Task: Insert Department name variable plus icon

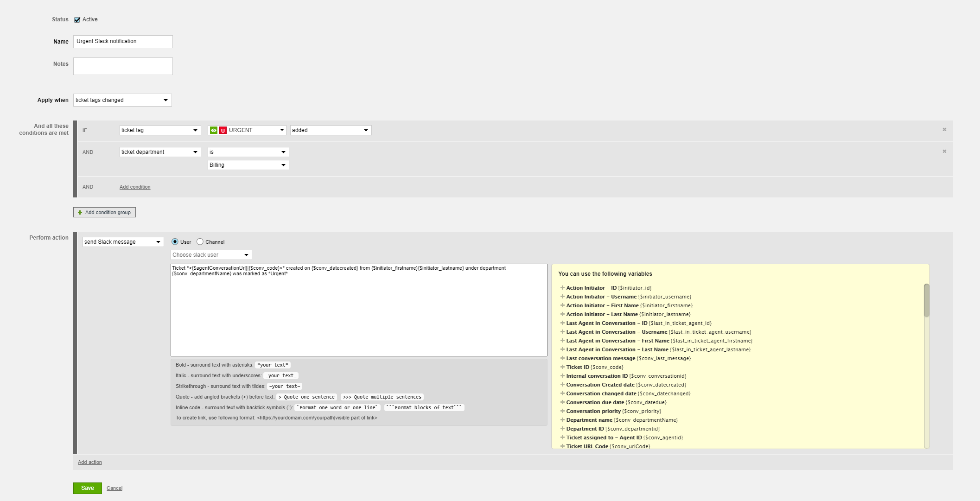Action: click(562, 420)
